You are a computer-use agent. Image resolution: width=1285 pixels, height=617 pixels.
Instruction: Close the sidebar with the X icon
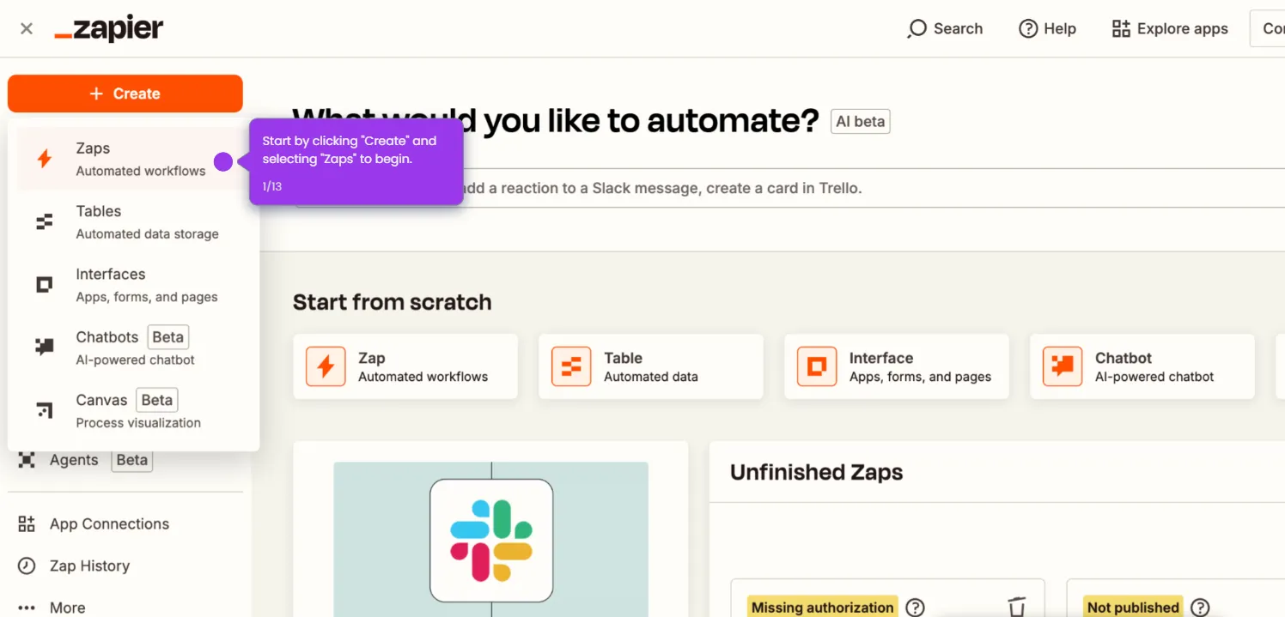pyautogui.click(x=27, y=28)
